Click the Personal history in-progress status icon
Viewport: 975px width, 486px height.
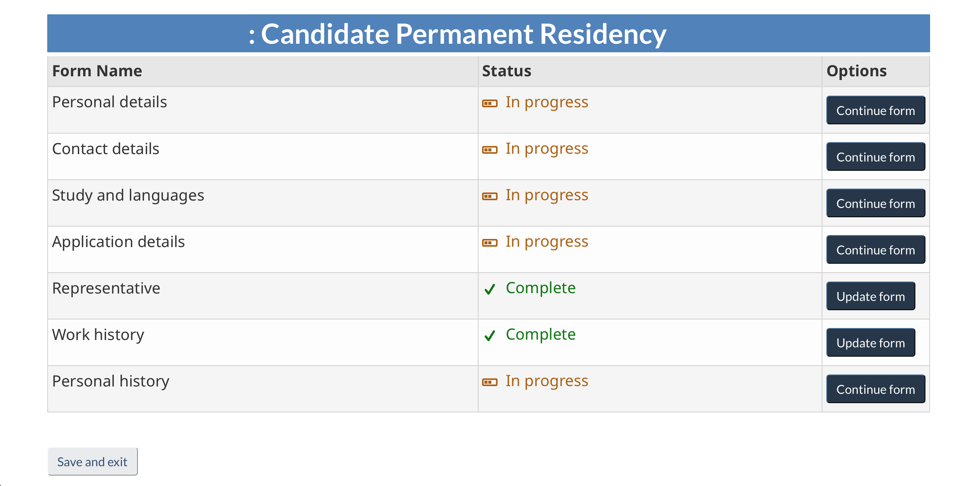tap(489, 382)
